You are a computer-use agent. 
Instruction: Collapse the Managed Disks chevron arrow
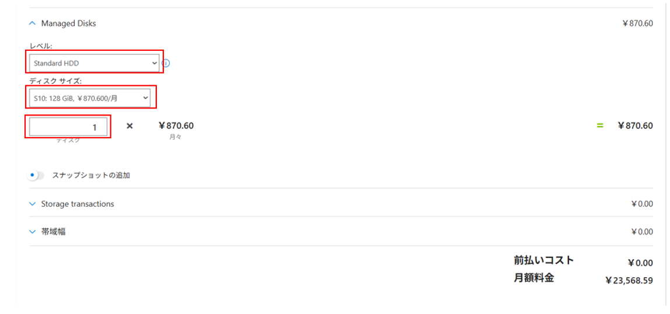click(32, 24)
